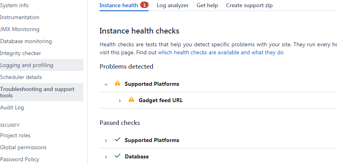
Task: Open Global permissions under Security
Action: 41,147
